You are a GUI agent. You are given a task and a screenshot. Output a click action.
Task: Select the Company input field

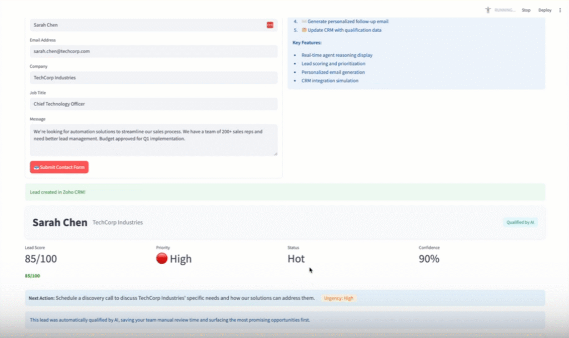153,78
